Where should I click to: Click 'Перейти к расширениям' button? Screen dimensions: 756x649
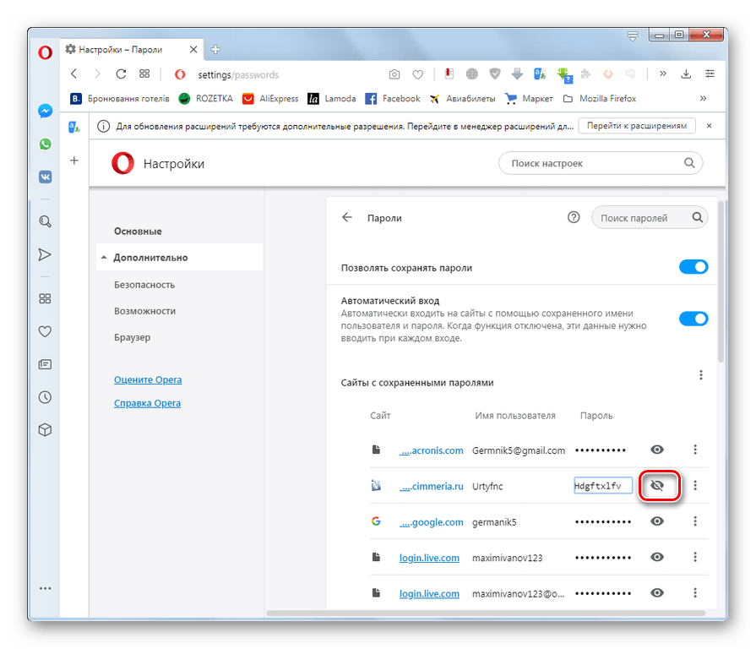(x=637, y=126)
